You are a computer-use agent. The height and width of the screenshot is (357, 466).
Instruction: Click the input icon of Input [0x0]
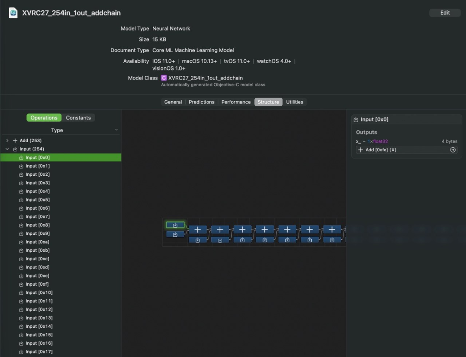[x=21, y=158]
